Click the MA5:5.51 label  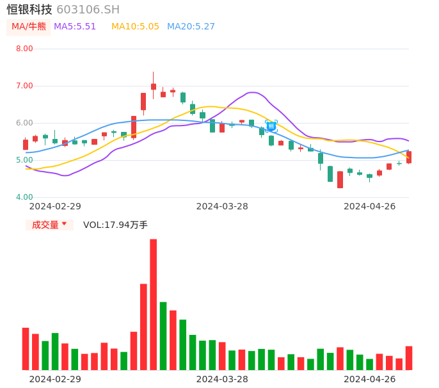(x=75, y=27)
